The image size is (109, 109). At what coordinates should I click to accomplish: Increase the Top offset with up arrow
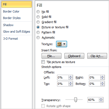[70, 83]
